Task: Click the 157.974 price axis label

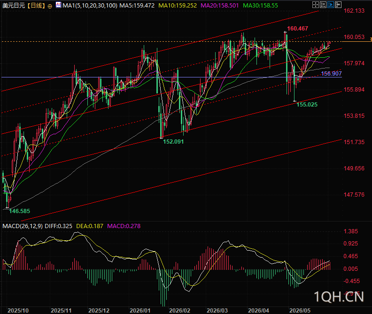Action: 354,63
